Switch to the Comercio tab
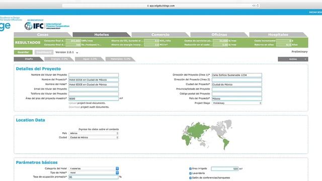This screenshot has height=181, width=322. (160, 35)
